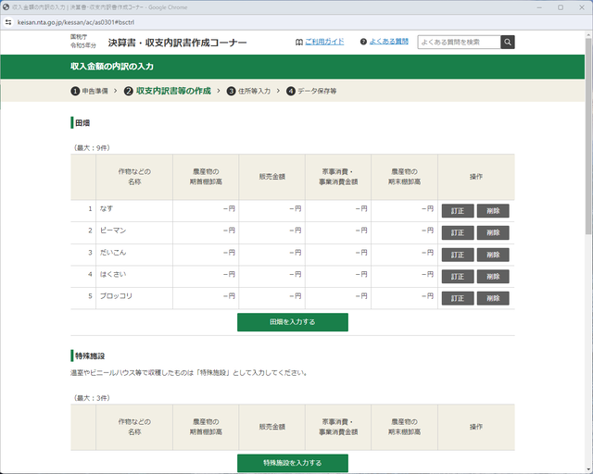Click the 田畑 section heading
This screenshot has width=593, height=474.
(82, 123)
